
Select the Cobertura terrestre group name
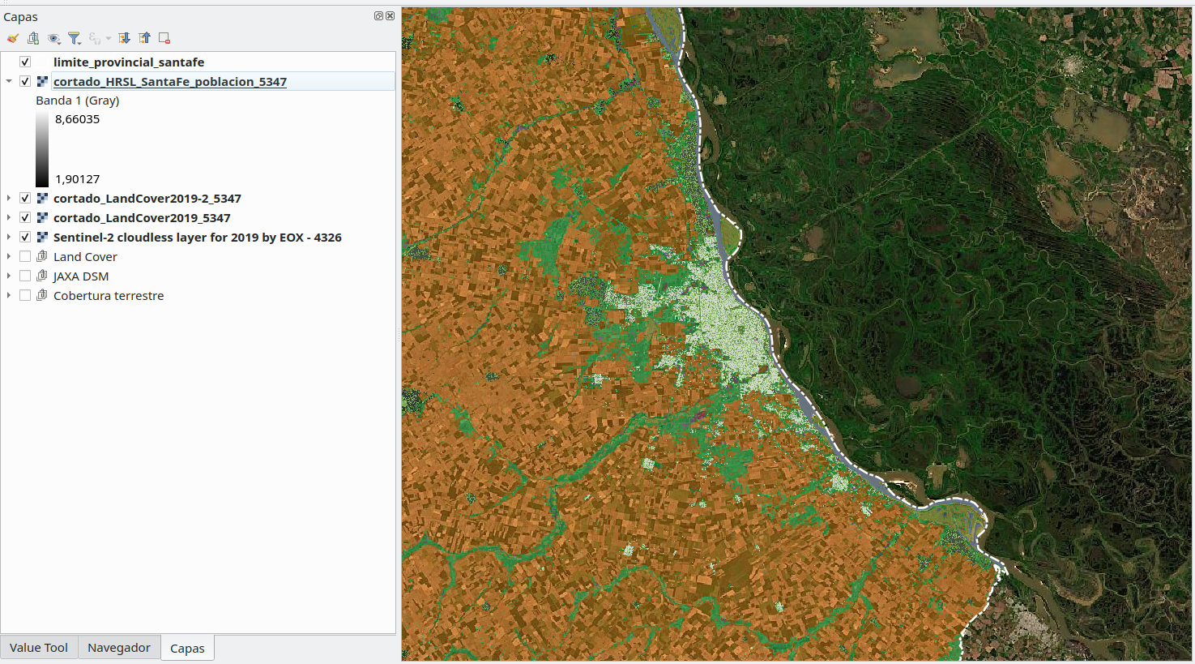click(109, 295)
